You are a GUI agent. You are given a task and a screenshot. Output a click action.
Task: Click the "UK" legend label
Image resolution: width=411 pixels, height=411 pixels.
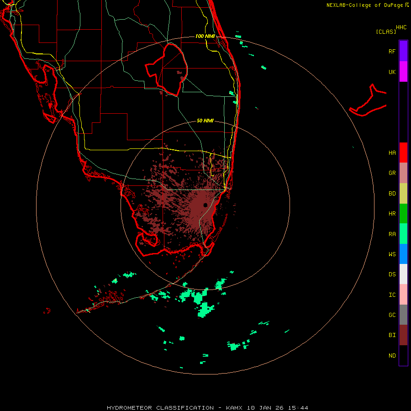[x=392, y=72]
